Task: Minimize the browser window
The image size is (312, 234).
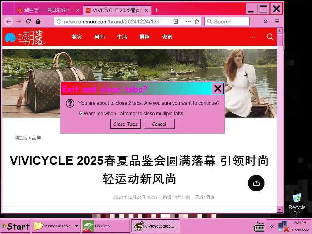Action: tap(251, 9)
